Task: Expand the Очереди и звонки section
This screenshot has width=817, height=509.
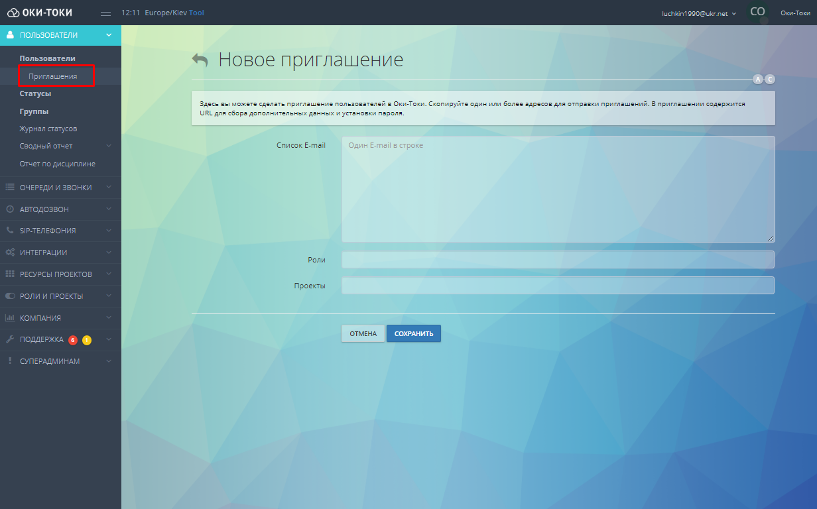Action: coord(60,188)
